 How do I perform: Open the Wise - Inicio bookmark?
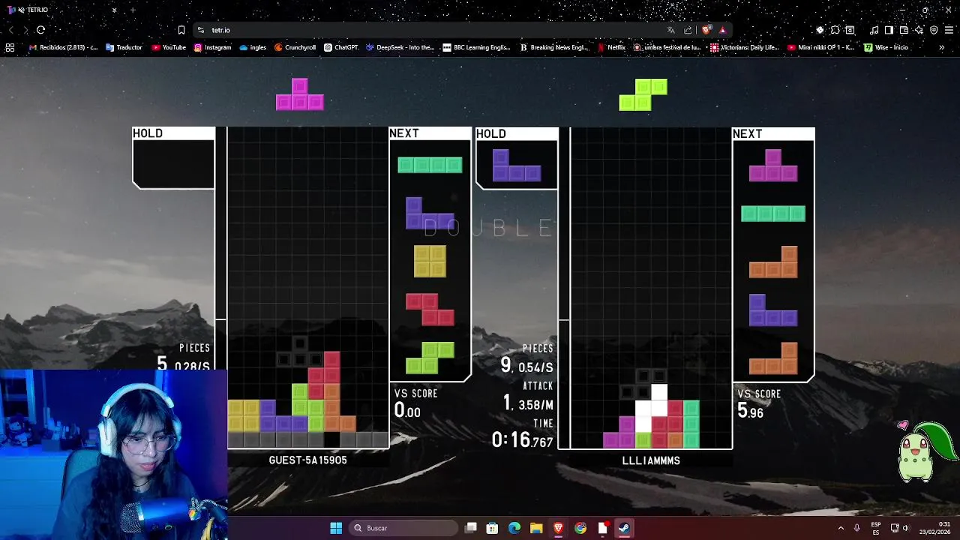click(886, 47)
